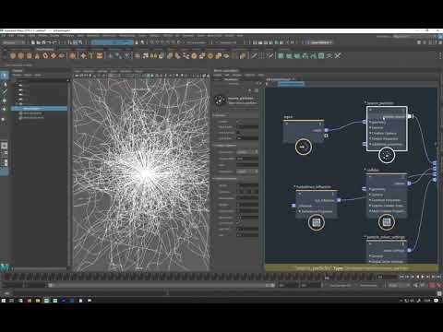Open the menu set dropdown on status line
The width and height of the screenshot is (443, 332).
pyautogui.click(x=14, y=42)
